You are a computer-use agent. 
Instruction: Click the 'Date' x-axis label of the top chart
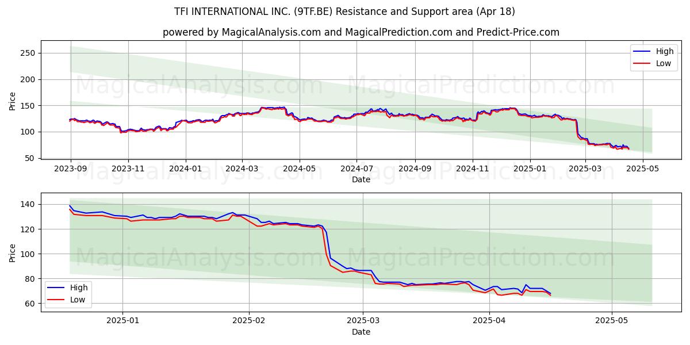pos(361,180)
